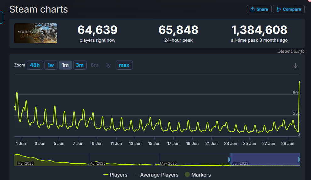
Task: Choose the max zoom range
Action: click(124, 65)
